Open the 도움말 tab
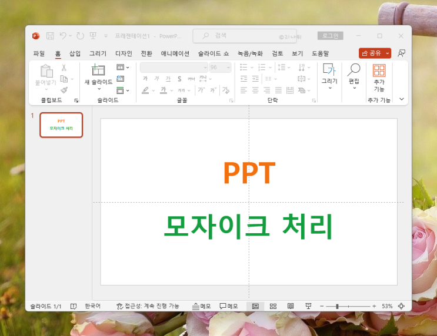 tap(320, 53)
